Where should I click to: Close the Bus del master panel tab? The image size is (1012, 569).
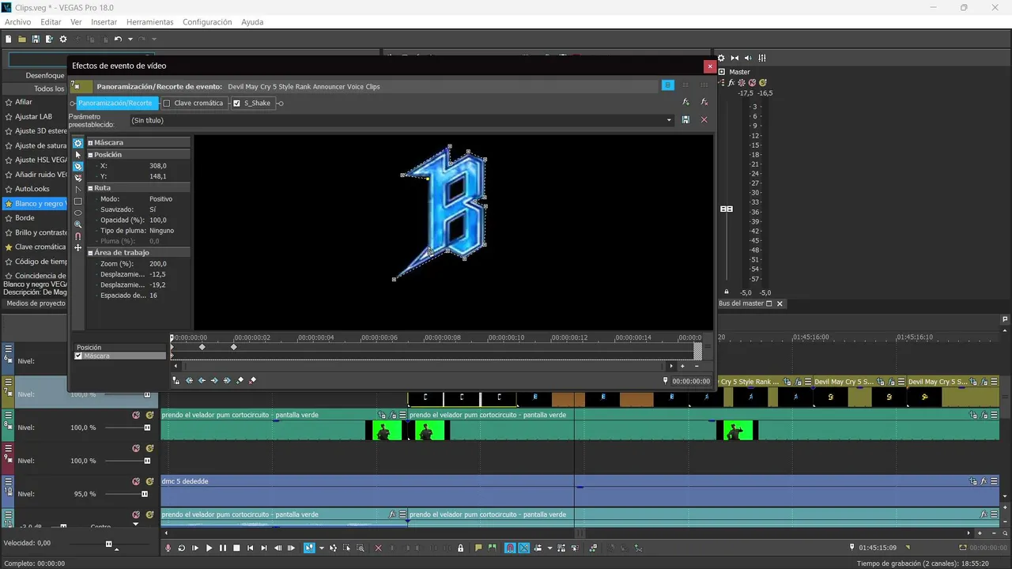pos(780,303)
